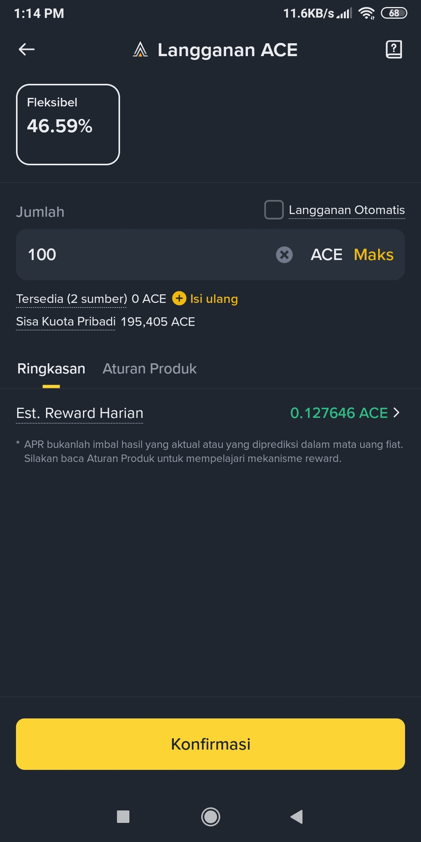Select the Fleksibel 46.59% option card
This screenshot has width=421, height=842.
pyautogui.click(x=68, y=124)
